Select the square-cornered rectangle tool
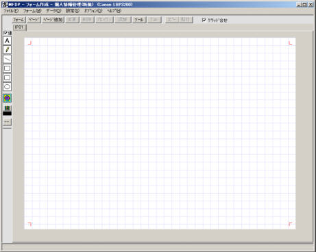The height and width of the screenshot is (252, 316). [7, 68]
